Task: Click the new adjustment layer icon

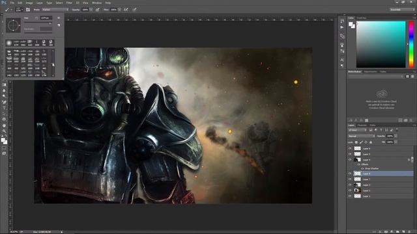Action: point(392,232)
